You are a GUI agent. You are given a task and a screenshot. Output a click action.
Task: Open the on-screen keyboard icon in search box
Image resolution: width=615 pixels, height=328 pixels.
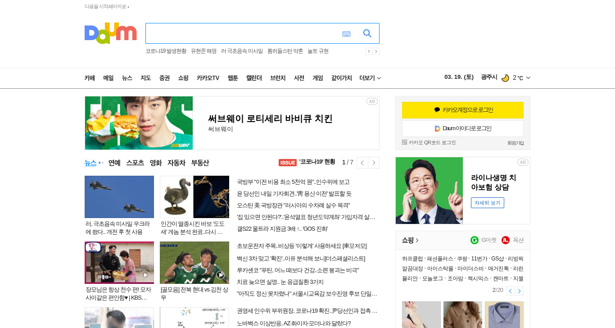tap(346, 34)
